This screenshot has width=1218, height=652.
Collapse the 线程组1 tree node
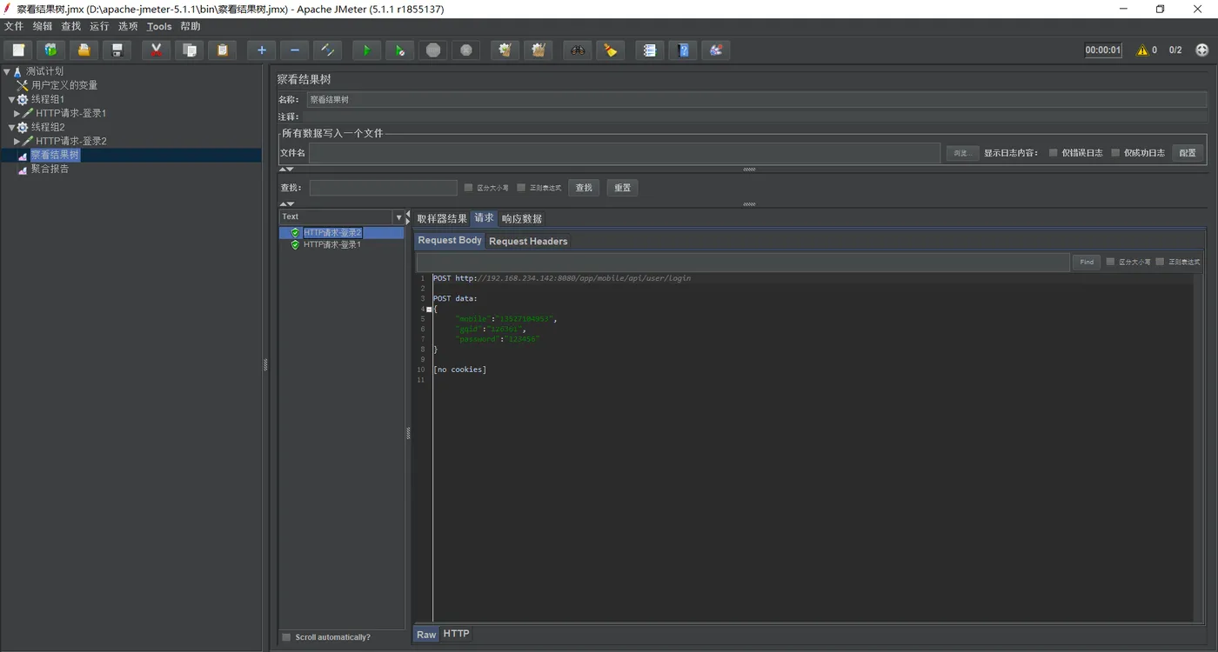point(12,99)
